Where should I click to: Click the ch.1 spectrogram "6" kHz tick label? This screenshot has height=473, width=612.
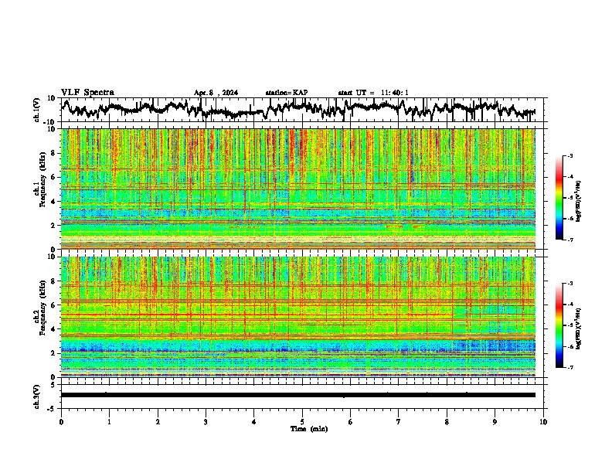pyautogui.click(x=53, y=177)
